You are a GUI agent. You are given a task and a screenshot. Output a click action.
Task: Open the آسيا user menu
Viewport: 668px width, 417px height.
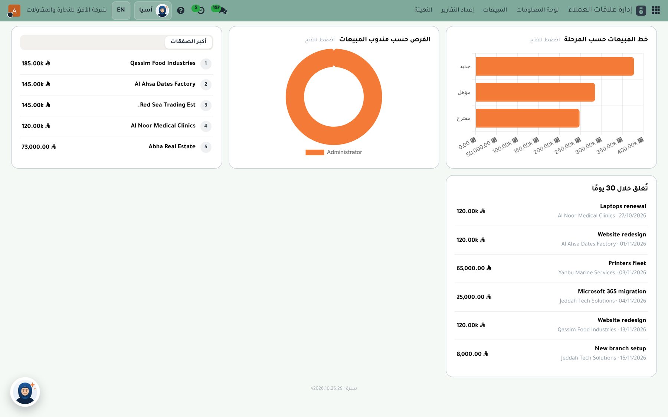(x=153, y=10)
